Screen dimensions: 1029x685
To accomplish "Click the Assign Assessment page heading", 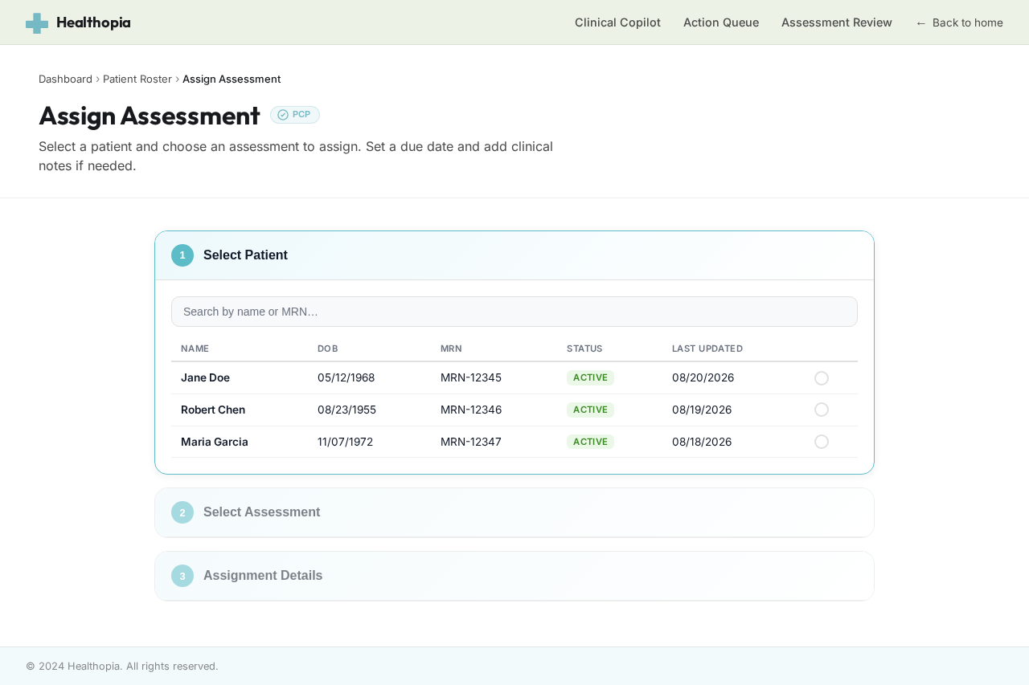I will pyautogui.click(x=150, y=116).
